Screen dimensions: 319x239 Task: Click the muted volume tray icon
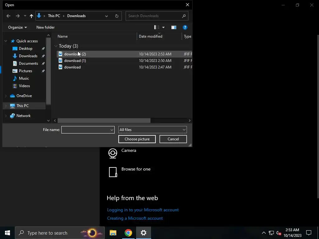pos(279,233)
